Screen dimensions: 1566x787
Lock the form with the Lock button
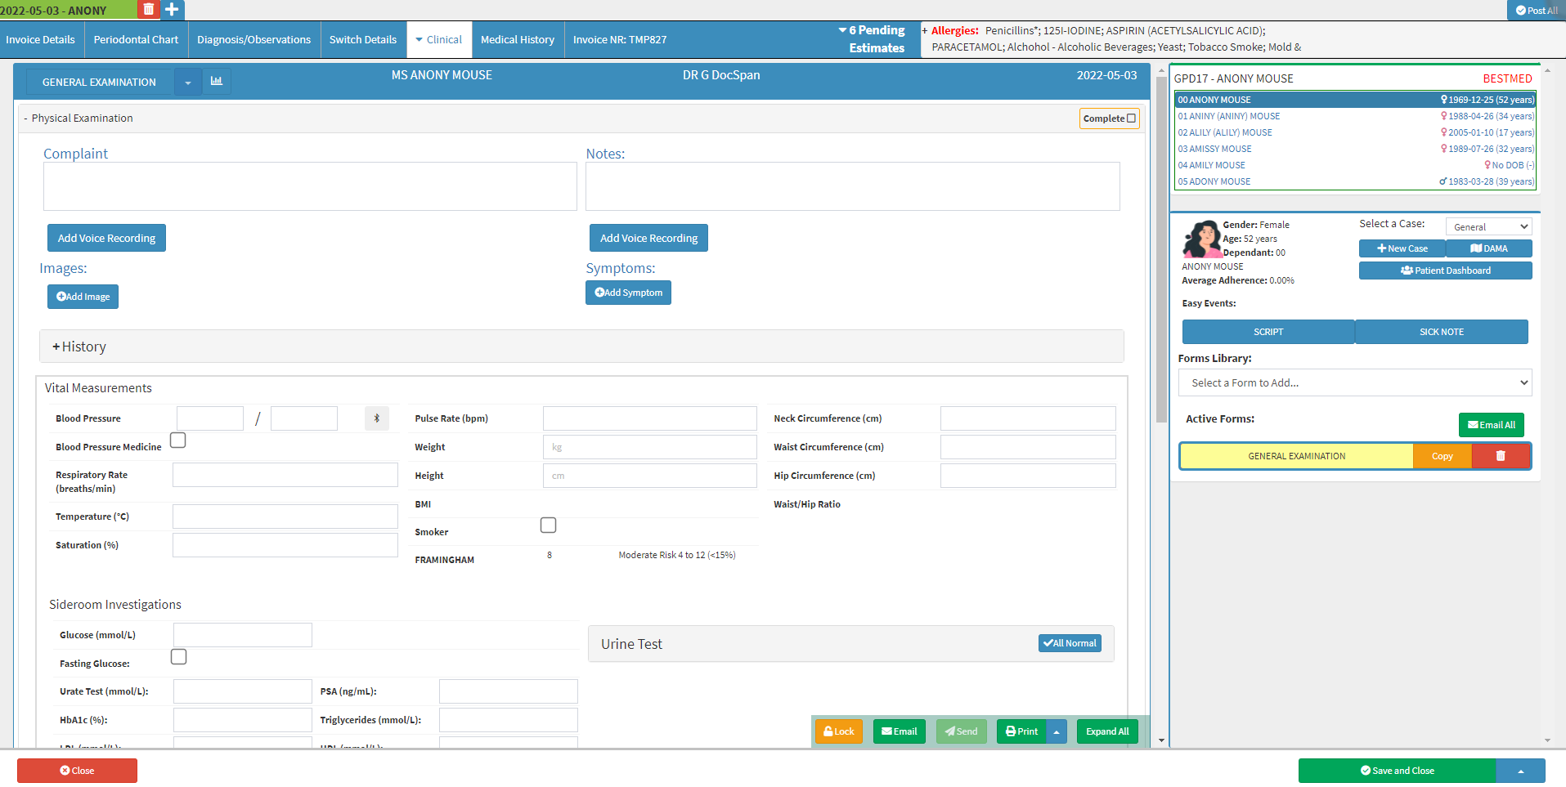point(838,731)
